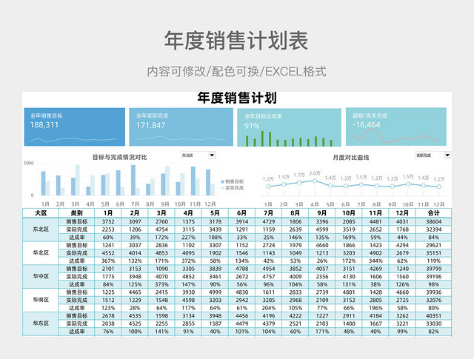The height and width of the screenshot is (359, 474).
Task: Select the 合计 column header
Action: pyautogui.click(x=433, y=213)
